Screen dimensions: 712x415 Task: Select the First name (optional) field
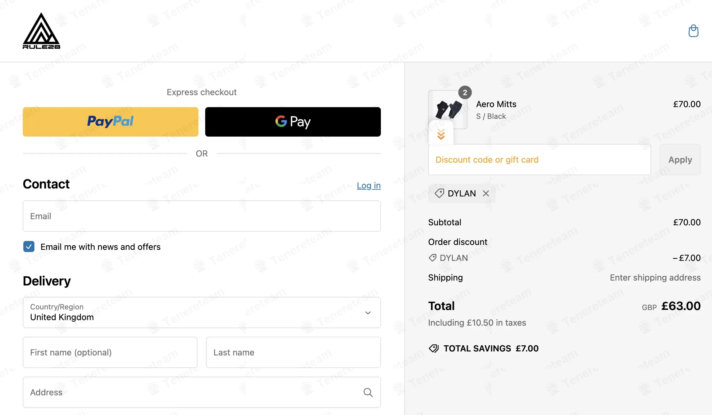[110, 352]
